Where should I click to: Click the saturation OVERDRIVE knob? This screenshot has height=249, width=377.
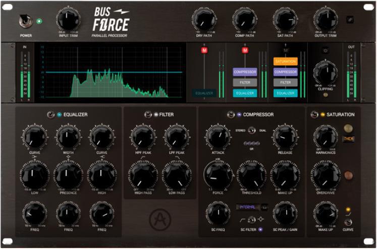pos(326,175)
